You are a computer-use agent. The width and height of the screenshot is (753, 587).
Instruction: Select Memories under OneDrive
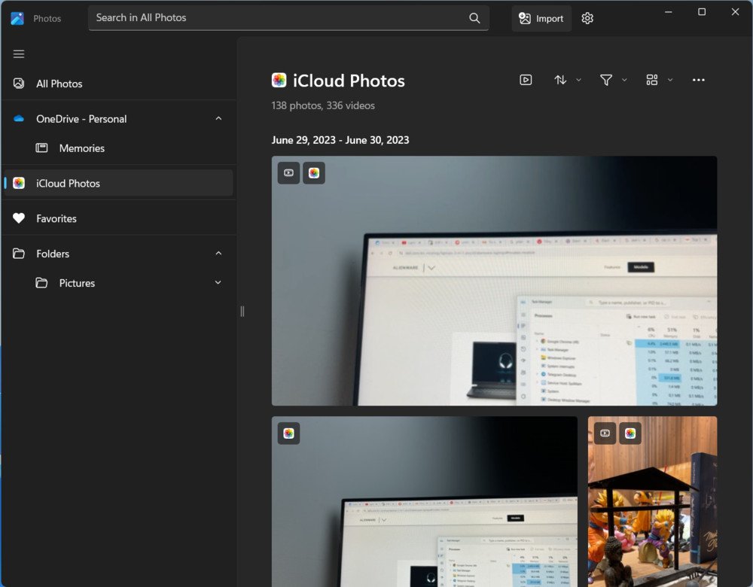tap(81, 148)
